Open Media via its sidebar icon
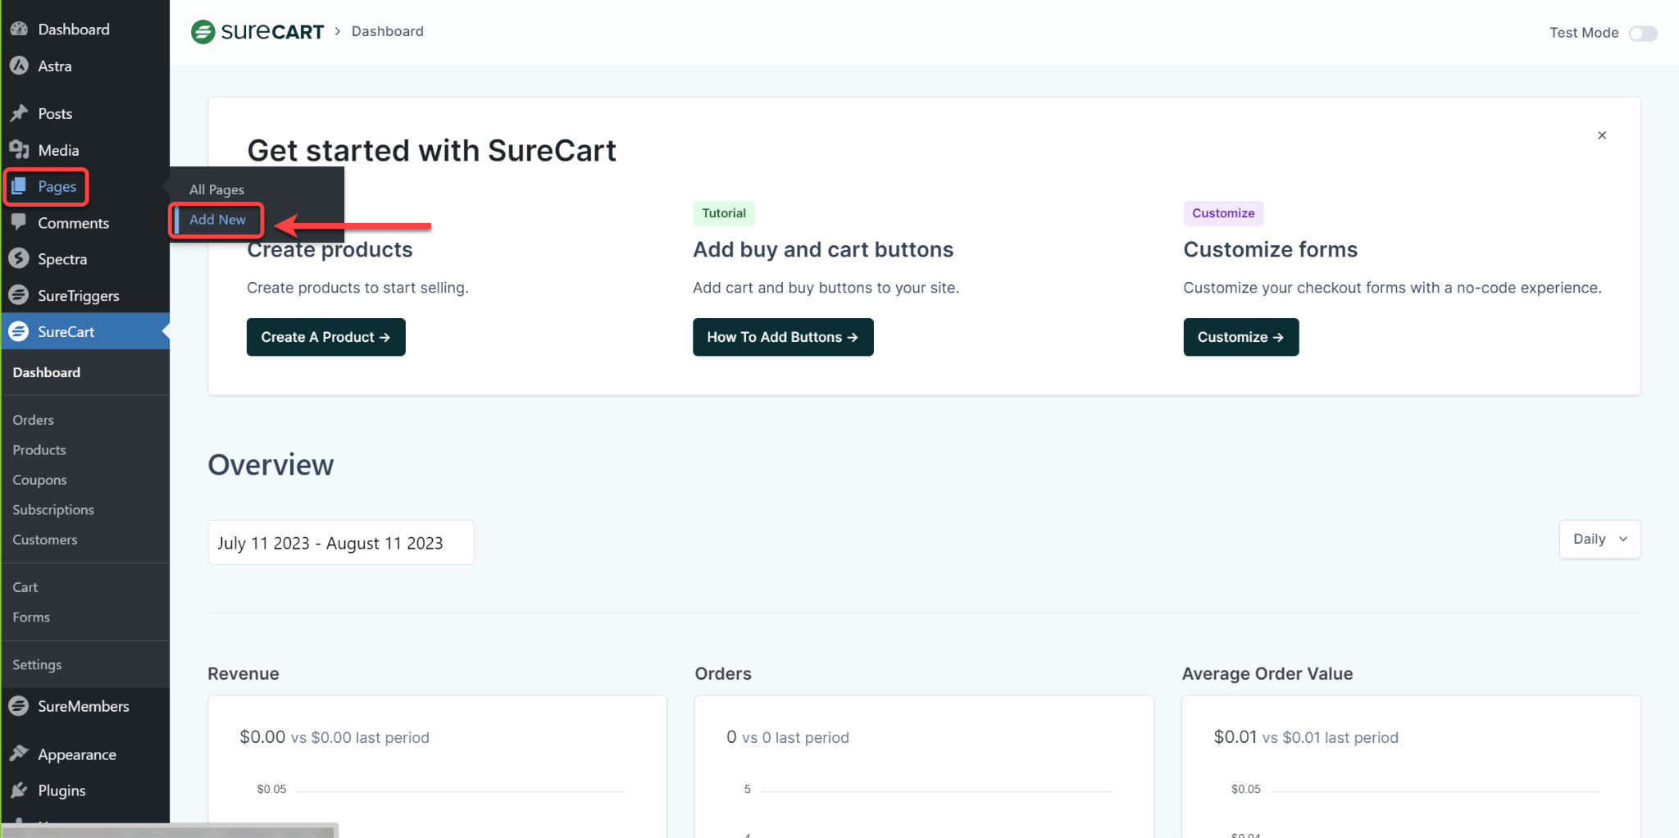 click(x=20, y=149)
